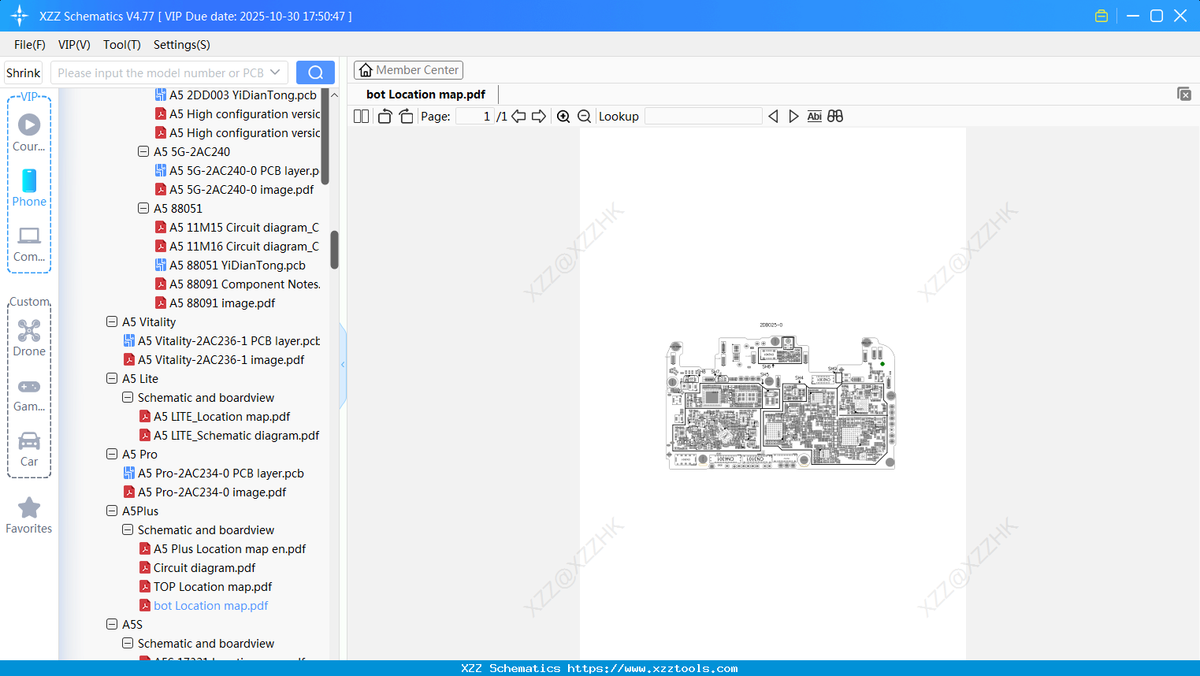Image resolution: width=1200 pixels, height=676 pixels.
Task: Select bot Location map.pdf in tree
Action: coord(210,605)
